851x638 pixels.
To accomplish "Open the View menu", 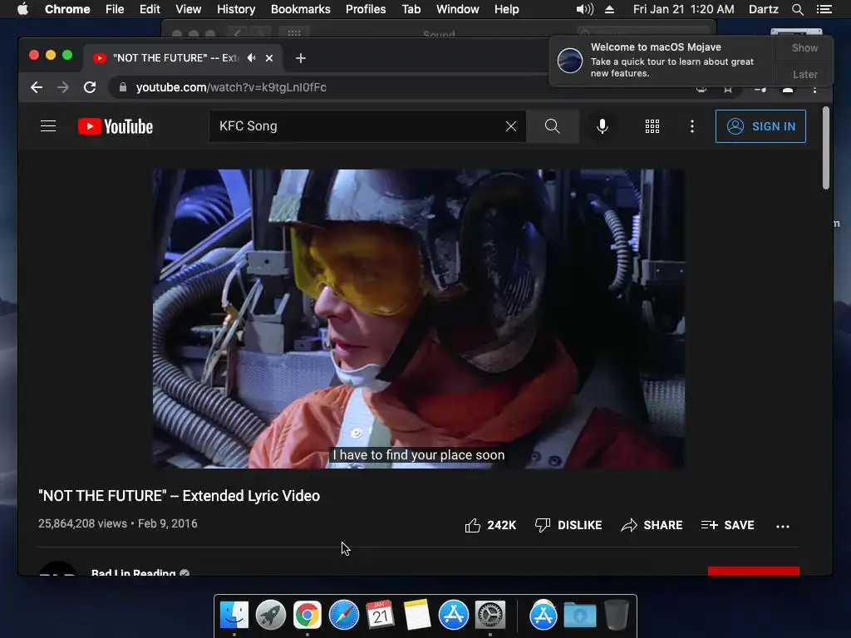I will [x=189, y=9].
